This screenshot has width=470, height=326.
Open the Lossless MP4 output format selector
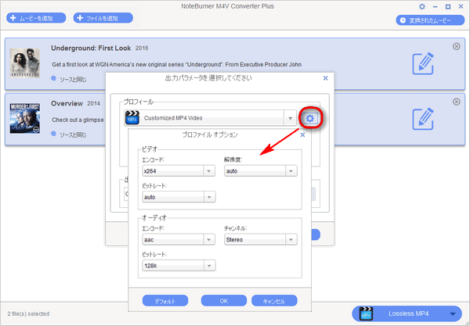pyautogui.click(x=407, y=313)
